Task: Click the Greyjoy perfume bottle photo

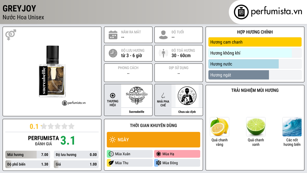Action: click(x=52, y=71)
